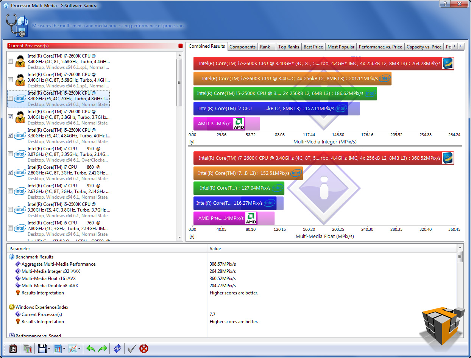Screen dimensions: 471x358
Task: Open the Top Ranks tab
Action: pos(289,47)
